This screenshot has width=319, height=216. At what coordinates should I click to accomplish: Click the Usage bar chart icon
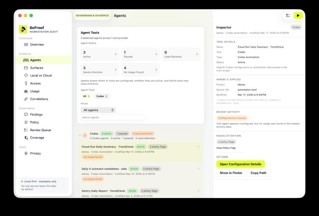coord(26,91)
